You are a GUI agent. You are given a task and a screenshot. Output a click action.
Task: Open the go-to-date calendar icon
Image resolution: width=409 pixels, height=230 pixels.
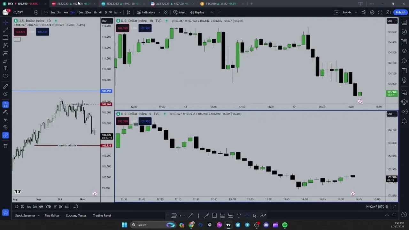coord(76,207)
